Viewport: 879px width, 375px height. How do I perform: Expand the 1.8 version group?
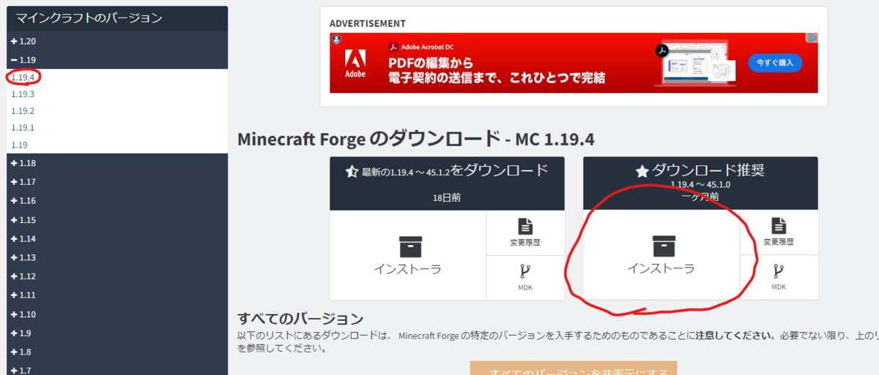click(21, 352)
